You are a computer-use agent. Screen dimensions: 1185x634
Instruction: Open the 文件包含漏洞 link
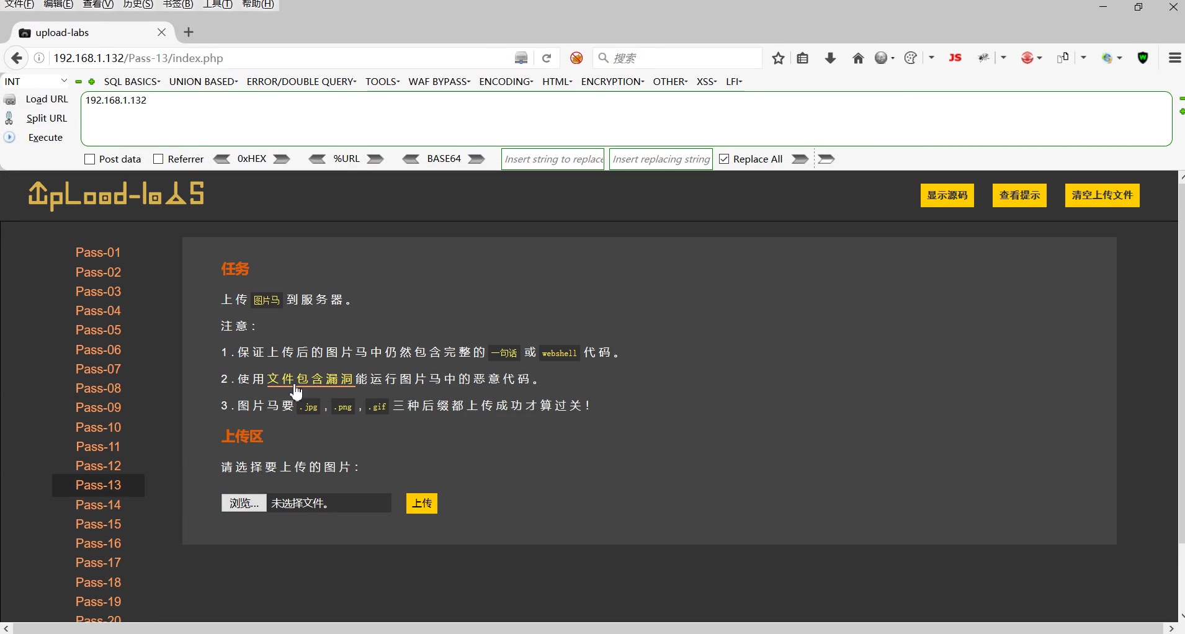[310, 379]
